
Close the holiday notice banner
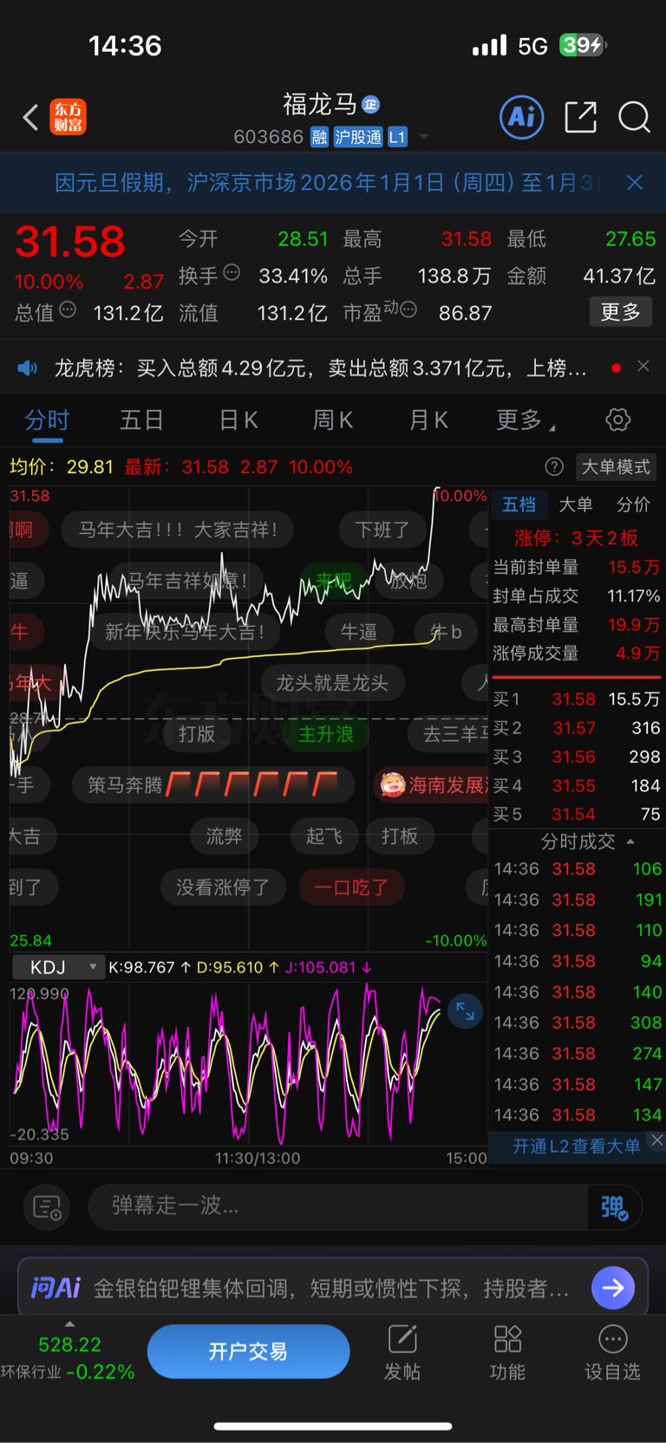click(635, 182)
